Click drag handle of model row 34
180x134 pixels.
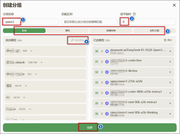pos(102,93)
